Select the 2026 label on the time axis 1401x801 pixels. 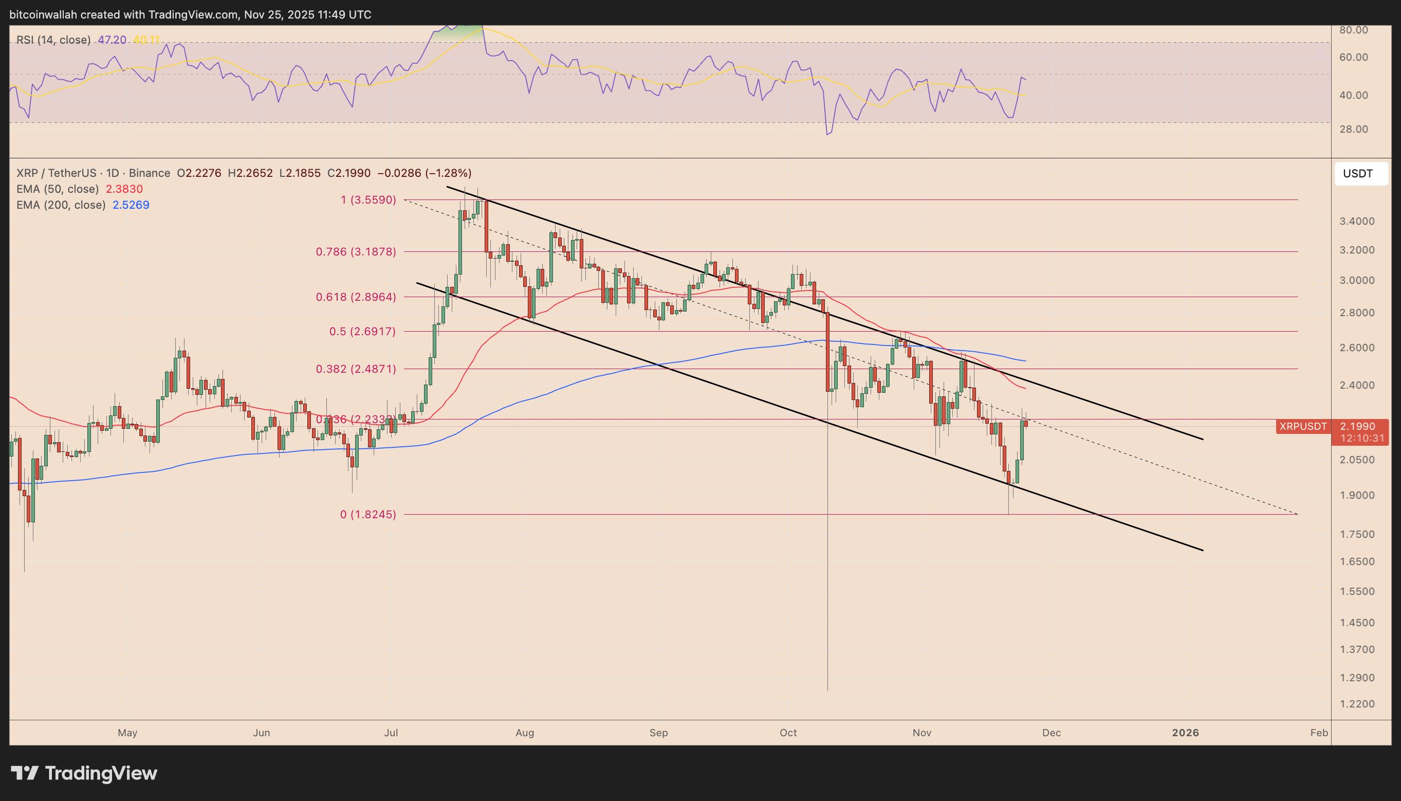coord(1186,733)
